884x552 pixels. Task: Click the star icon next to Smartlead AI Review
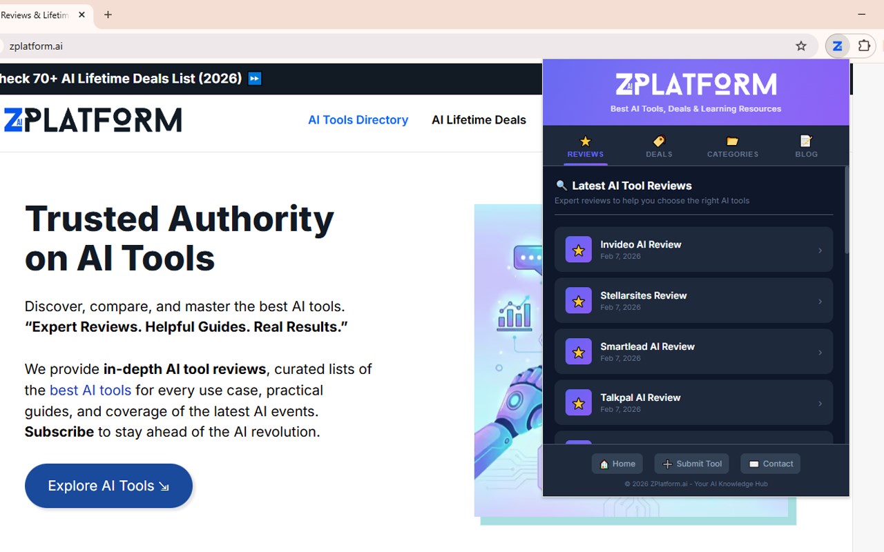click(x=579, y=352)
